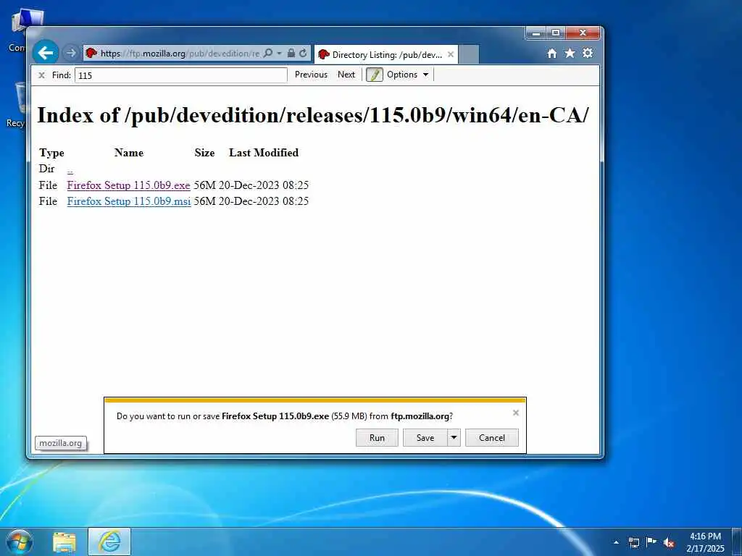Click Run in download notification bar

click(x=377, y=438)
